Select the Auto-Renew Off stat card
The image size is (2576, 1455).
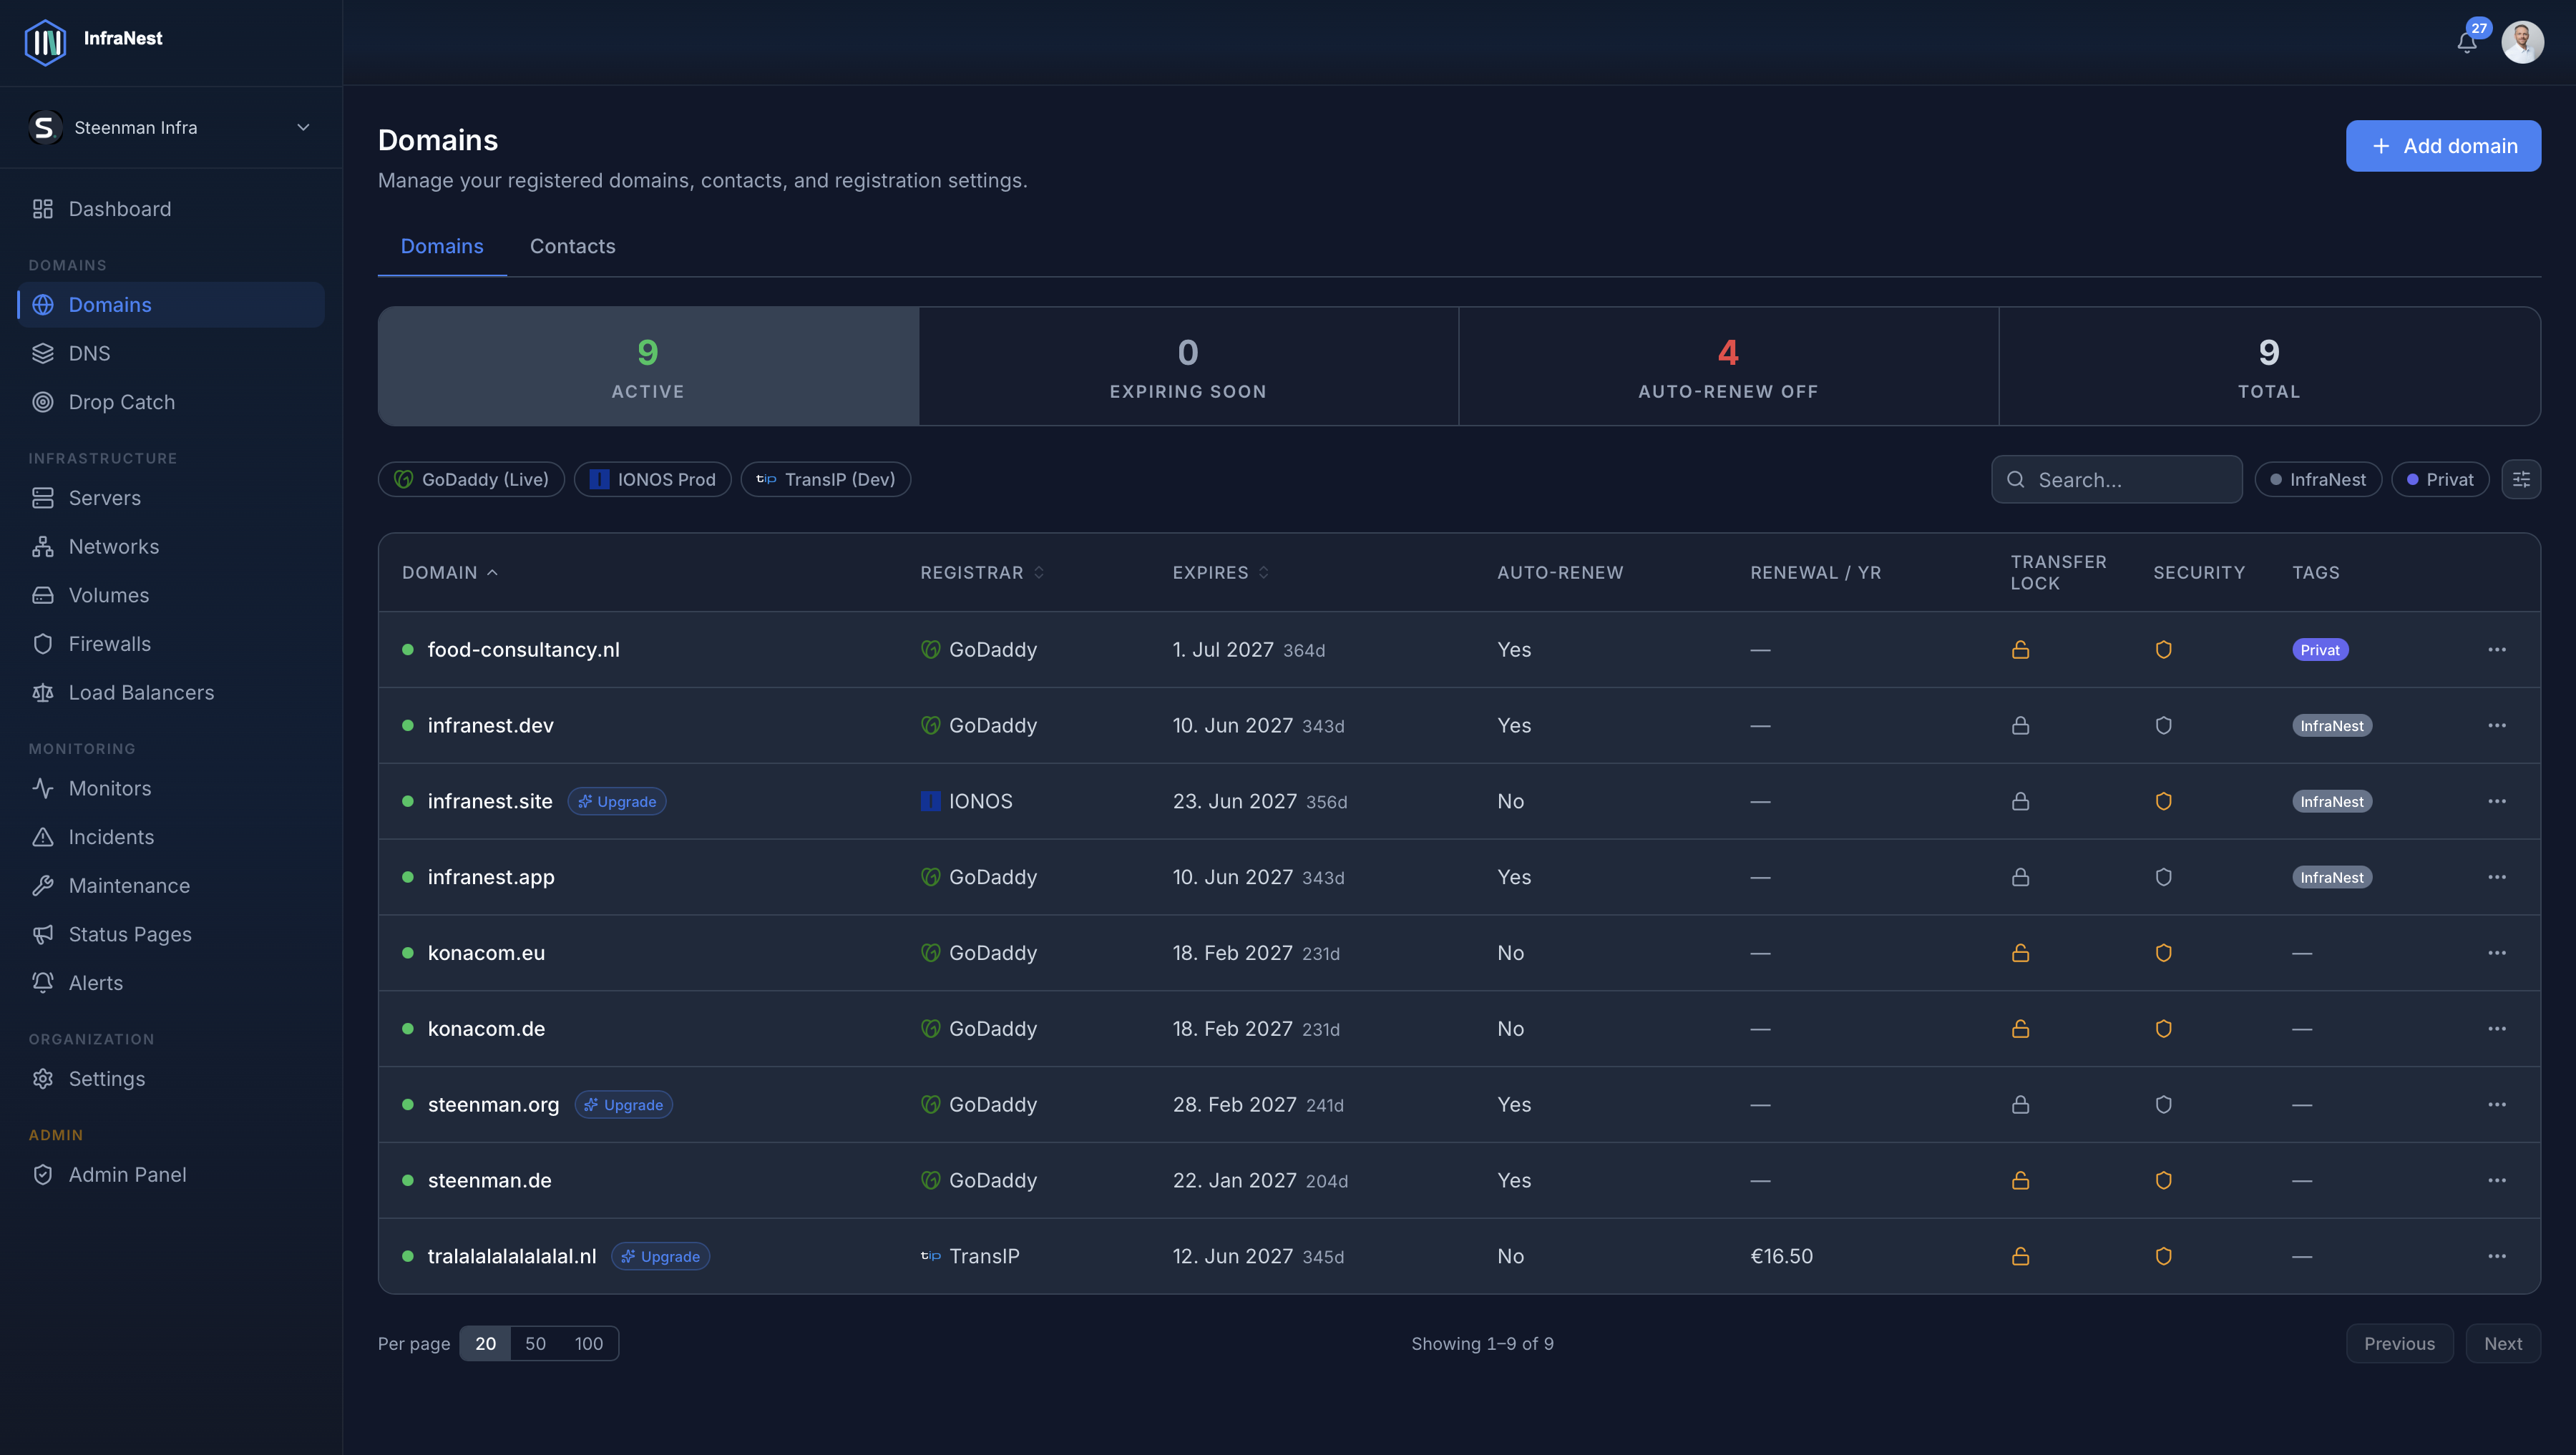(x=1727, y=367)
